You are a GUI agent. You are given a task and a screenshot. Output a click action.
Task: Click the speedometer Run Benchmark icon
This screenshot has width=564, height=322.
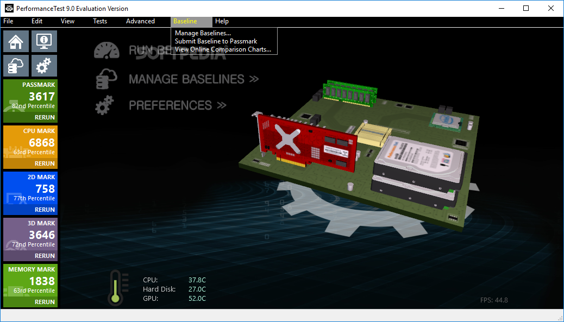click(106, 50)
